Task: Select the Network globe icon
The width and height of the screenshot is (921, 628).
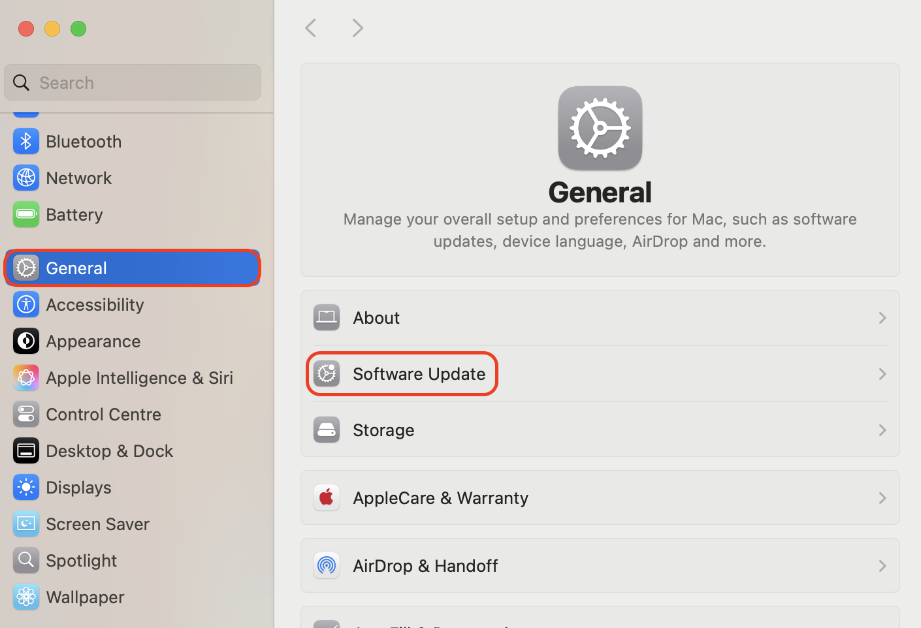Action: click(25, 178)
